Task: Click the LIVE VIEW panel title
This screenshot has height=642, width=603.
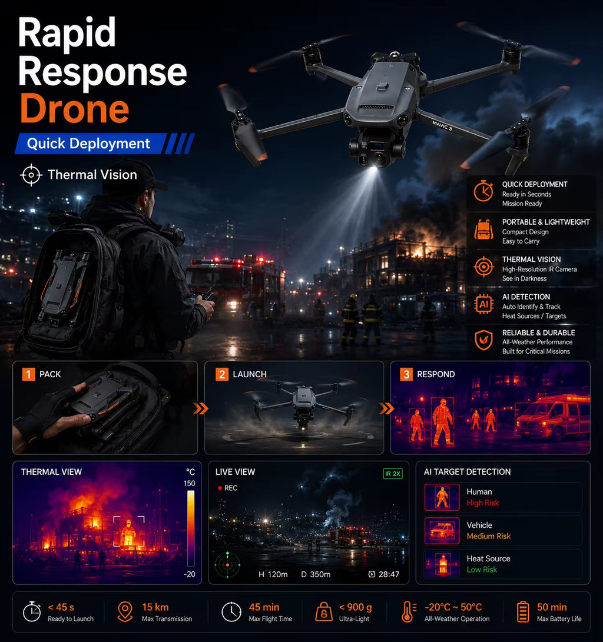Action: (x=235, y=472)
